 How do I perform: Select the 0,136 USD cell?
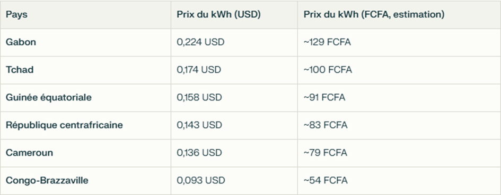coord(199,153)
